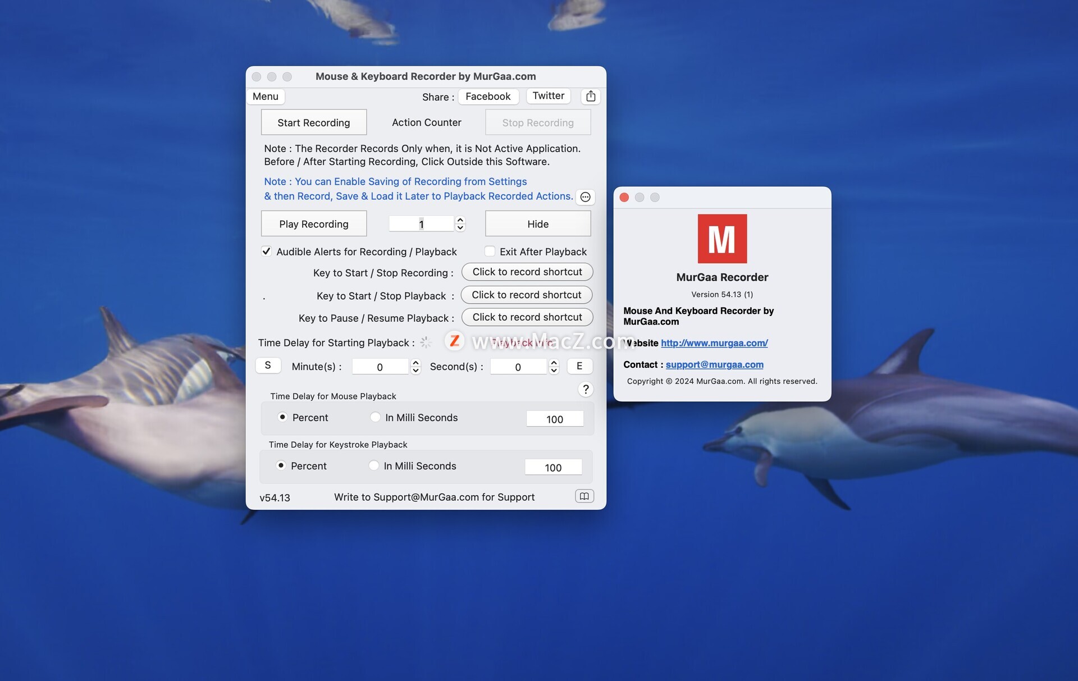Select Percent for Mouse Playback delay

pyautogui.click(x=283, y=417)
